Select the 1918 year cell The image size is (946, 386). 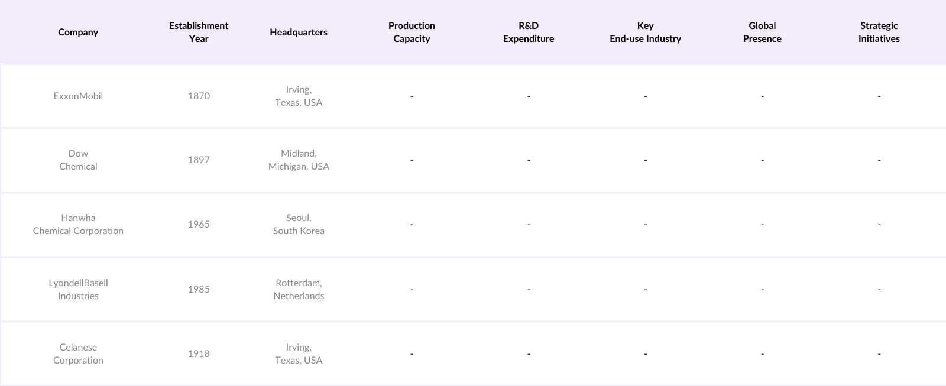199,354
